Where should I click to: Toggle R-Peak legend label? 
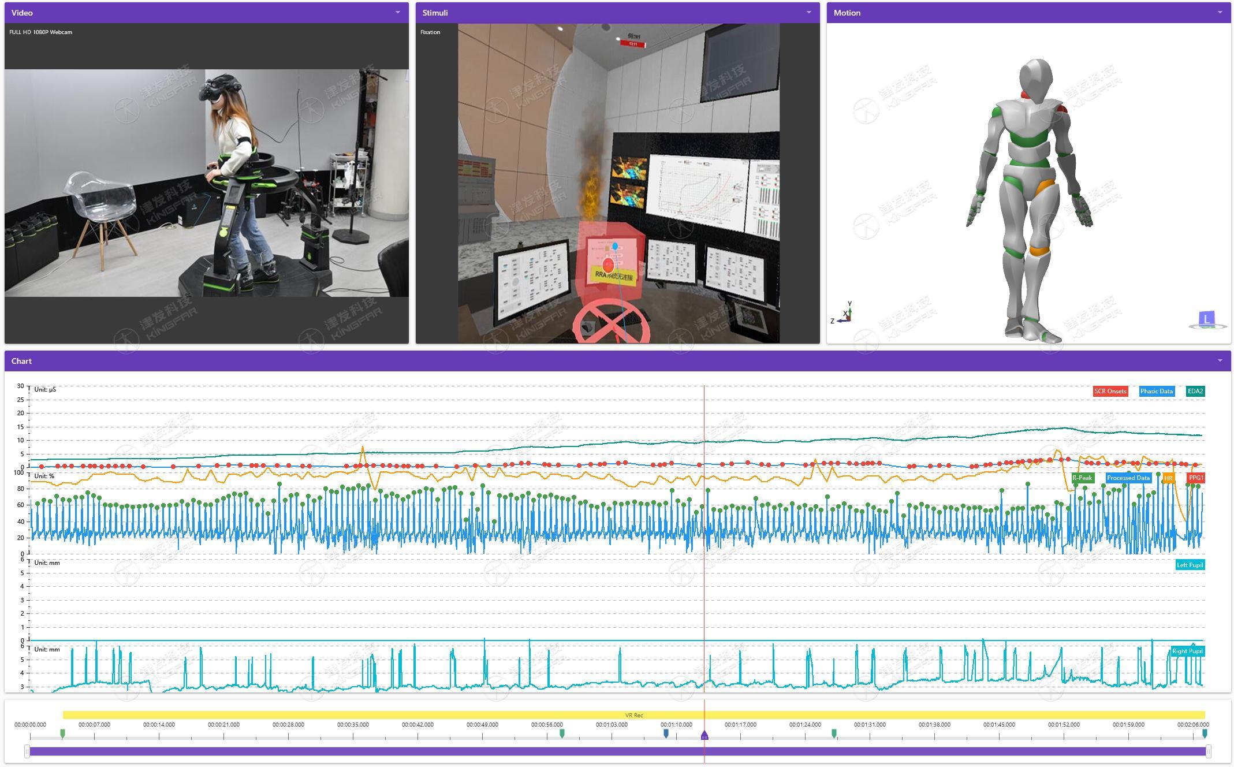pyautogui.click(x=1082, y=478)
